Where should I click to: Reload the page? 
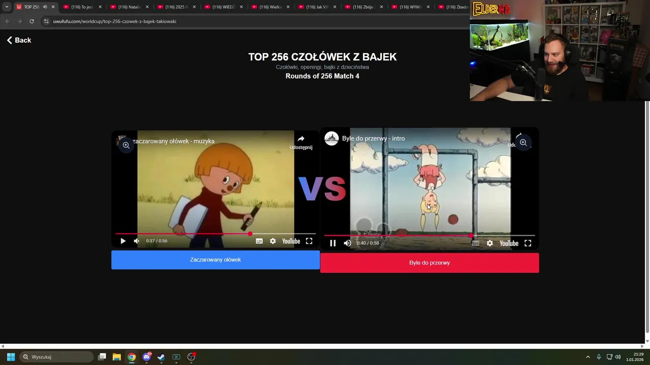point(31,21)
